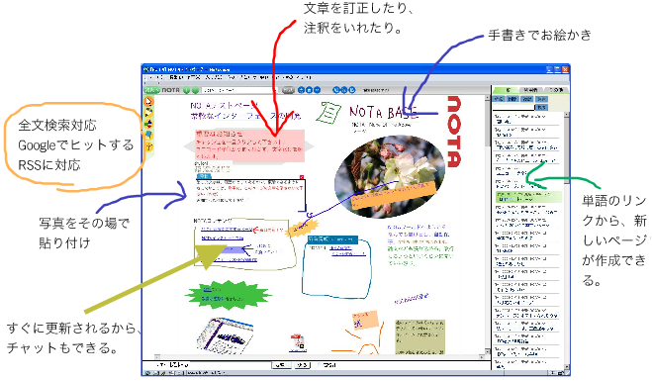Screen dimensions: 652x381
Task: Focus the search field in right panel
Action: (513, 107)
